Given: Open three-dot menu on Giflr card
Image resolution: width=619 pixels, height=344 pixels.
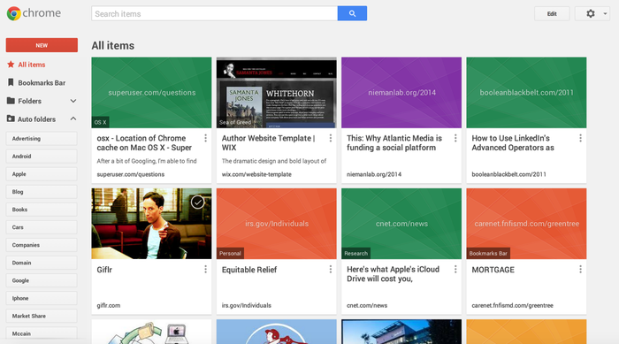Looking at the screenshot, I should tap(205, 270).
